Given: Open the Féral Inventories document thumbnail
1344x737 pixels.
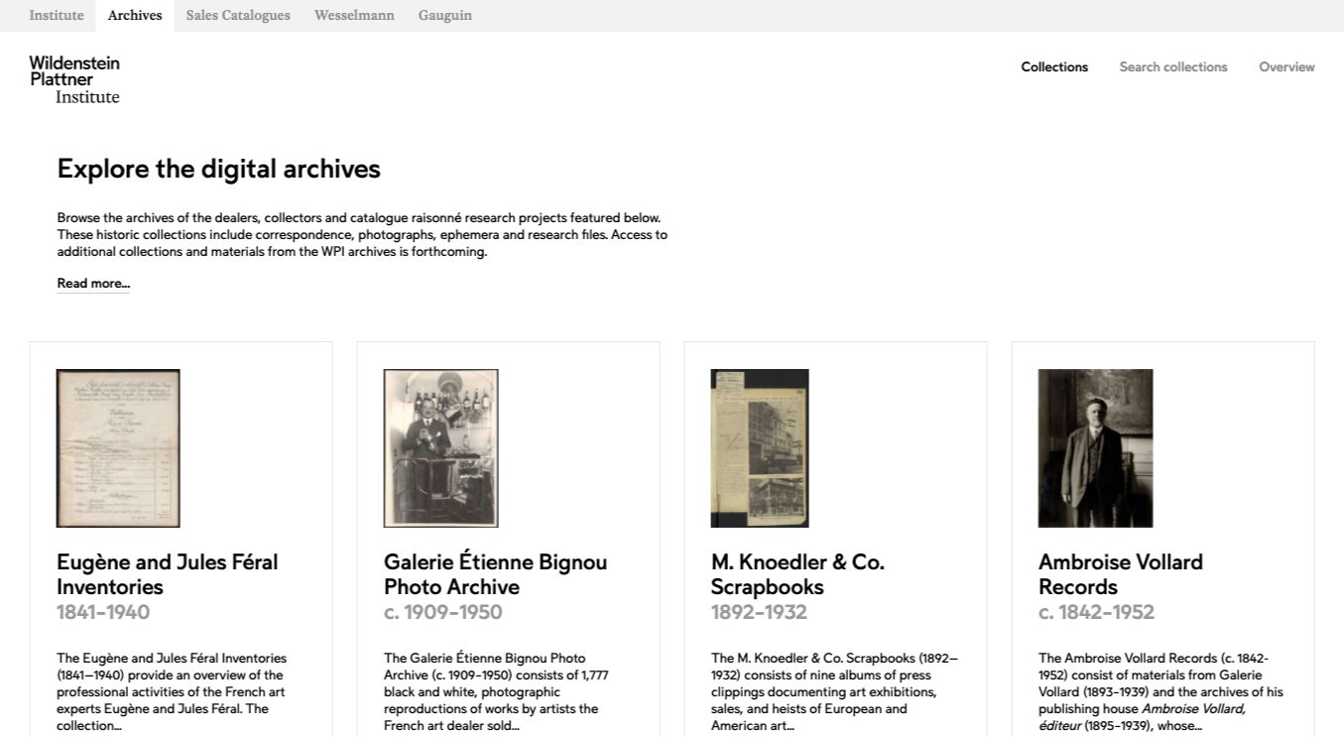Looking at the screenshot, I should tap(118, 448).
